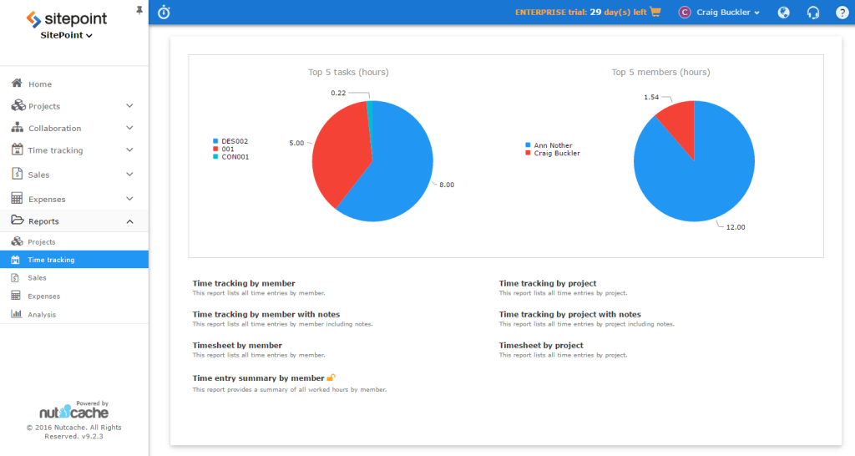Open the SitePoint organization dropdown
This screenshot has height=456, width=855.
[67, 36]
